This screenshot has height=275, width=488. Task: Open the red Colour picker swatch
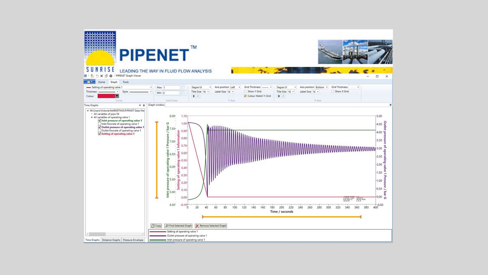[x=108, y=96]
